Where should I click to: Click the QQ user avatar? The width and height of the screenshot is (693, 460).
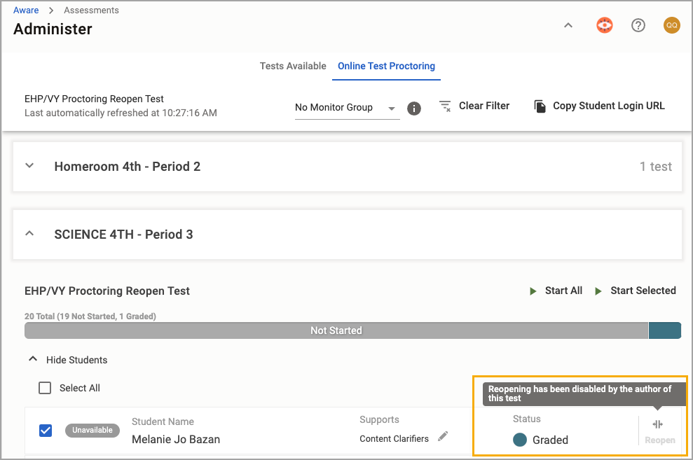671,26
